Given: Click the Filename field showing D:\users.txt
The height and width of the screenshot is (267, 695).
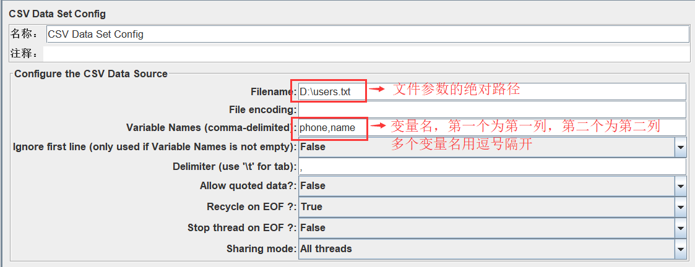Looking at the screenshot, I should click(492, 92).
